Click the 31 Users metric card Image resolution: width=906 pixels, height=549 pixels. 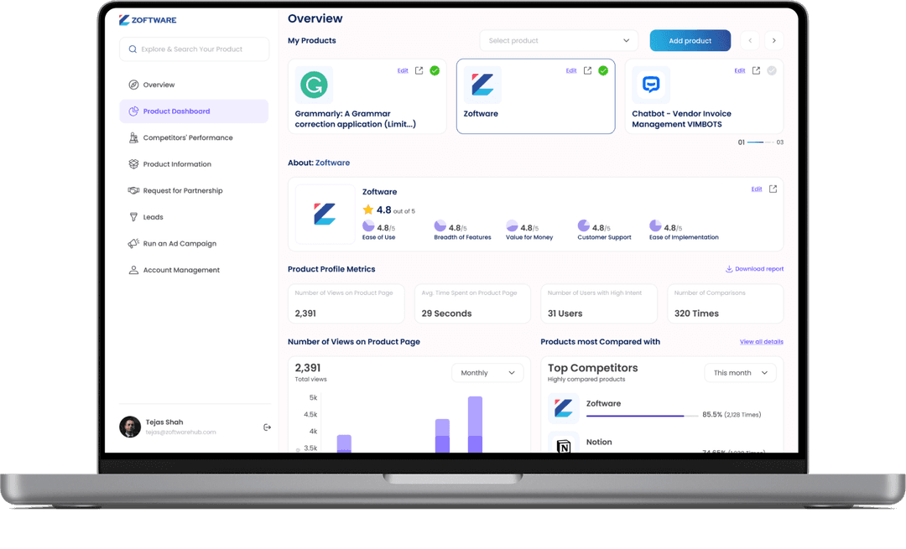(599, 303)
